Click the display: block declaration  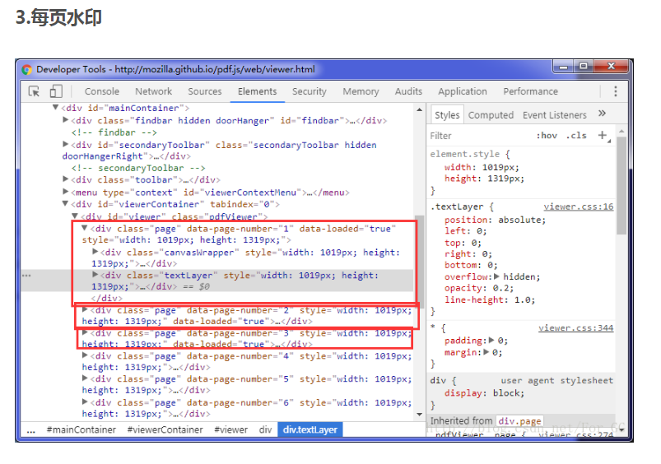tap(484, 393)
